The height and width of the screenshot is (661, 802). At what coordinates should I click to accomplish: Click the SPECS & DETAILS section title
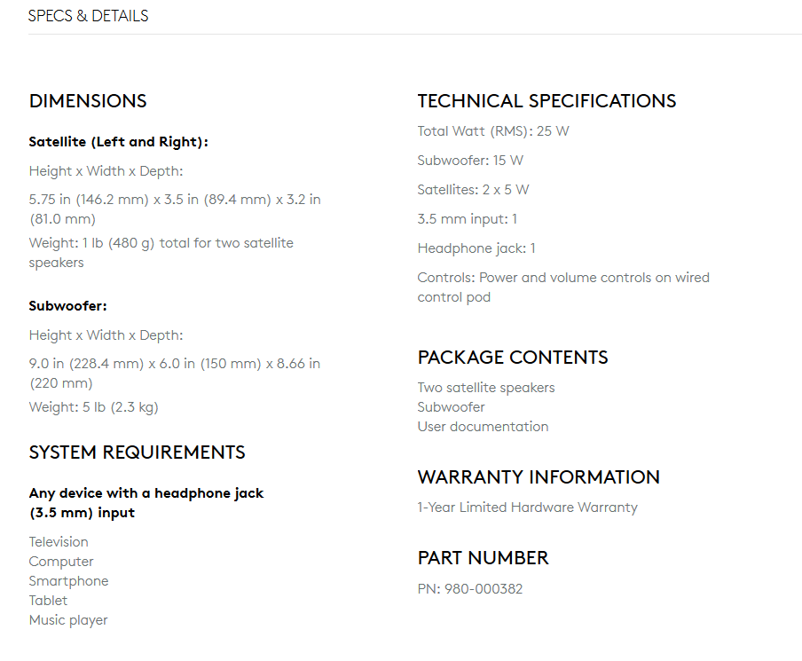tap(88, 16)
